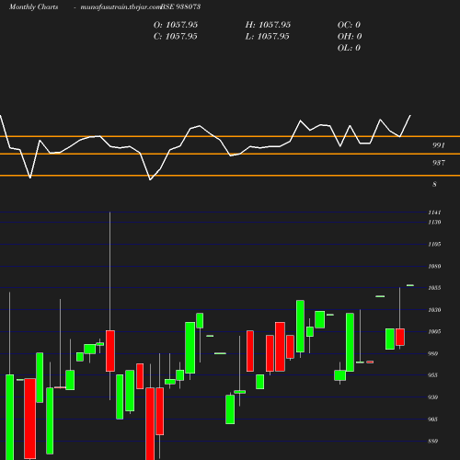The height and width of the screenshot is (460, 460).
Task: Click the 1005 price axis label
Action: click(434, 331)
